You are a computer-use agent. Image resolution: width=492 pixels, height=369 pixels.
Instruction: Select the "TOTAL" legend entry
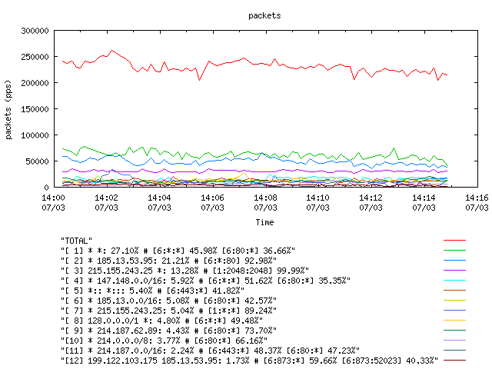coord(77,241)
